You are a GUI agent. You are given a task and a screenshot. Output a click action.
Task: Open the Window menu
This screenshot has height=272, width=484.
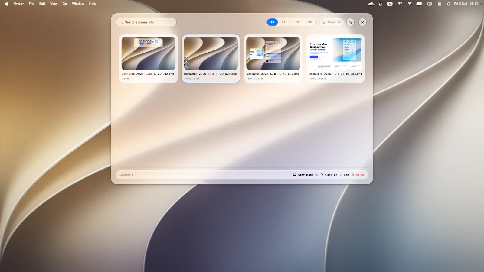tap(78, 4)
